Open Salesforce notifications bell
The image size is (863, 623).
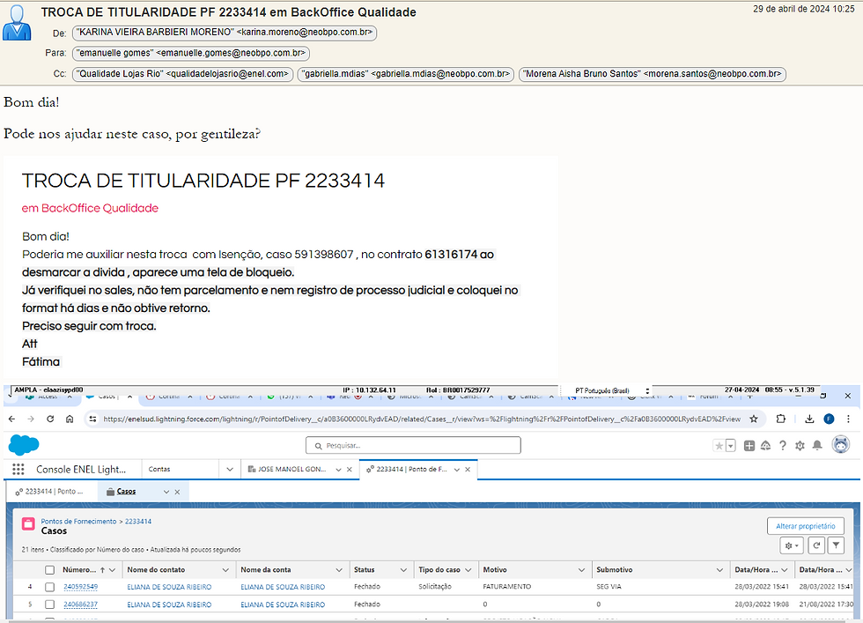click(817, 446)
